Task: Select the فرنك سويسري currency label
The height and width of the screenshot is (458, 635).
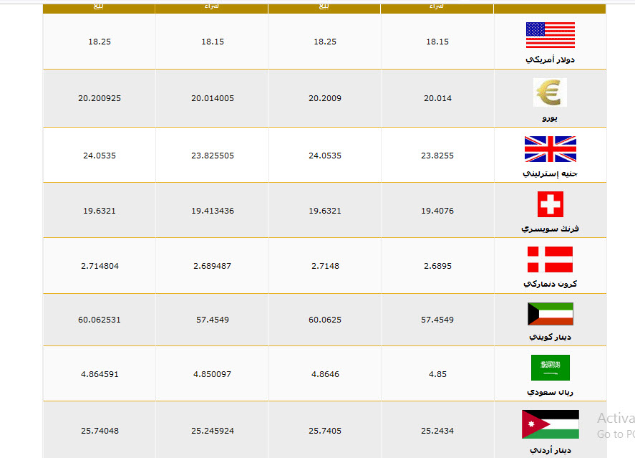Action: 550,229
